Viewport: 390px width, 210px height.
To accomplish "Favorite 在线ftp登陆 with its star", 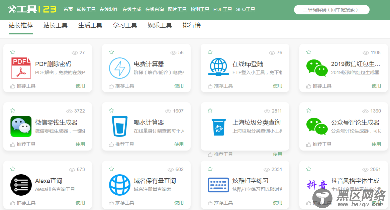I will [210, 52].
